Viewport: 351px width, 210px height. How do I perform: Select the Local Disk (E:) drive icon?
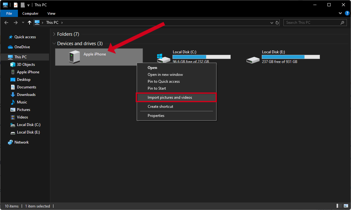pyautogui.click(x=253, y=60)
